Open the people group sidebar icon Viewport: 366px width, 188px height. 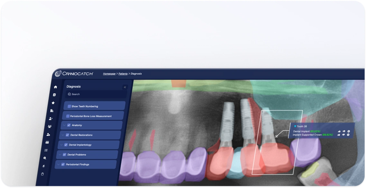pos(50,127)
